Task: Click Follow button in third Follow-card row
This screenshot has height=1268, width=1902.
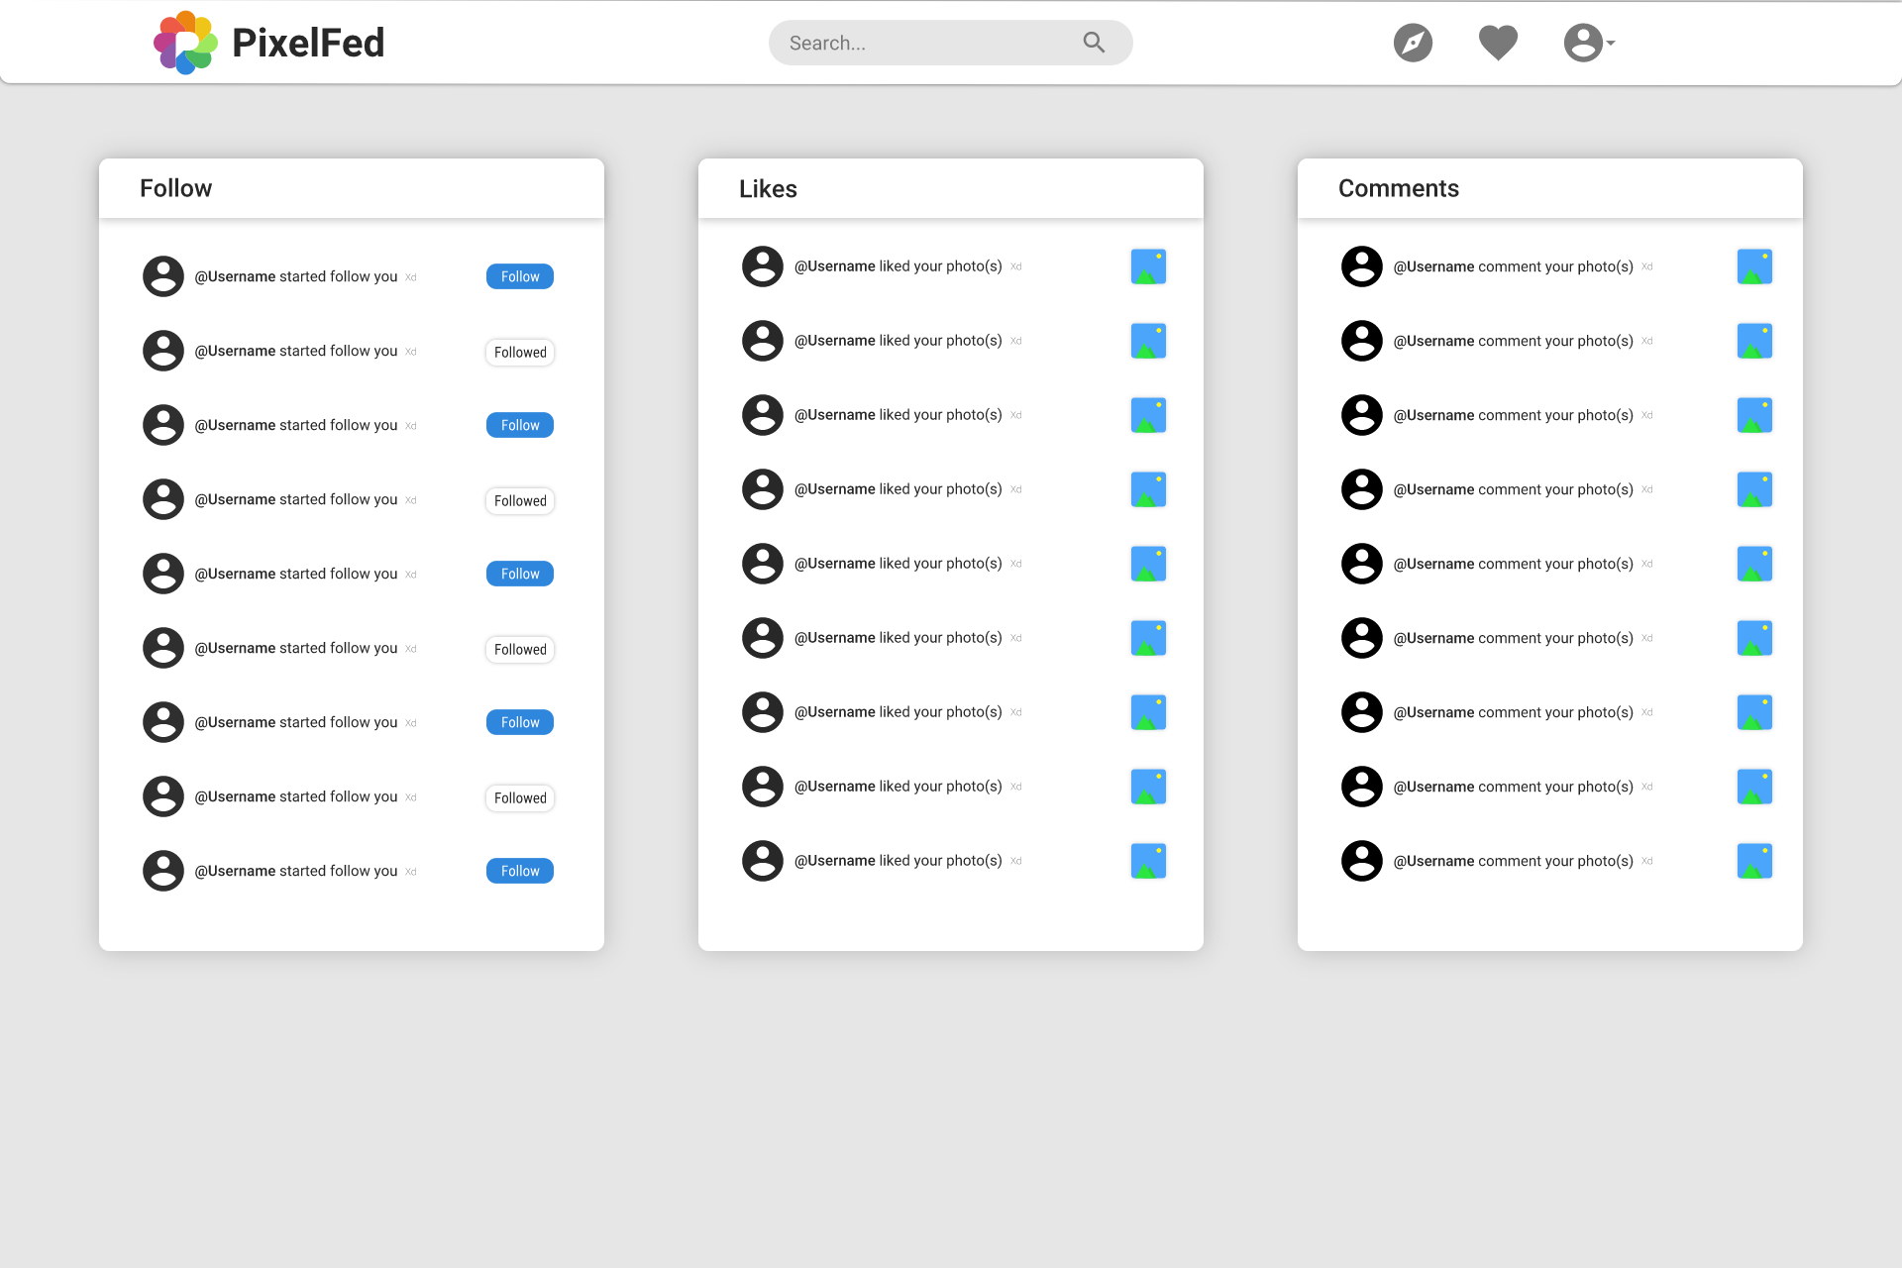Action: click(520, 425)
